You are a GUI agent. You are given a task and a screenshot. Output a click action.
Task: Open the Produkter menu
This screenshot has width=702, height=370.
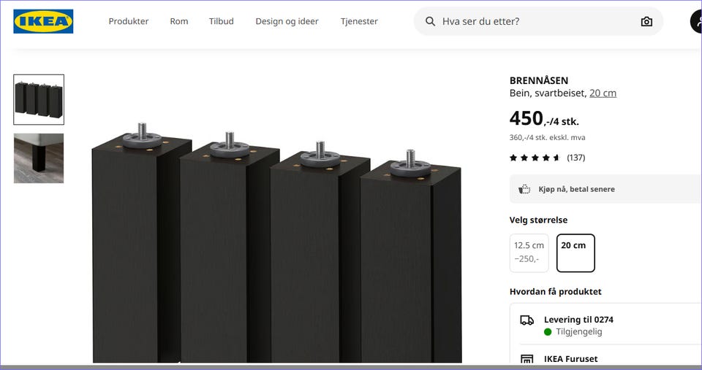(129, 21)
